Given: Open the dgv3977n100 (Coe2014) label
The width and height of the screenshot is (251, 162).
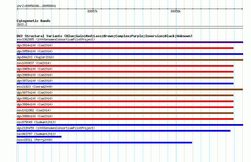Looking at the screenshot, I should (x=35, y=93).
